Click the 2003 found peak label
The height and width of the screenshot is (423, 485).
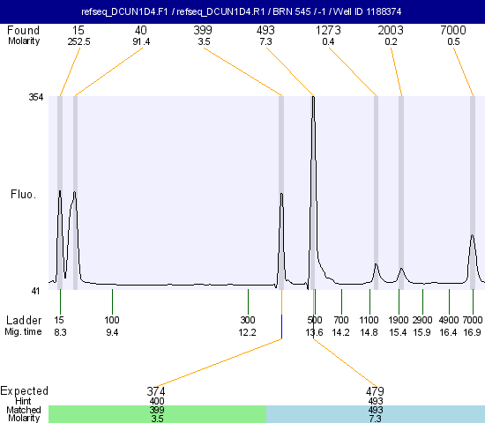tap(391, 30)
